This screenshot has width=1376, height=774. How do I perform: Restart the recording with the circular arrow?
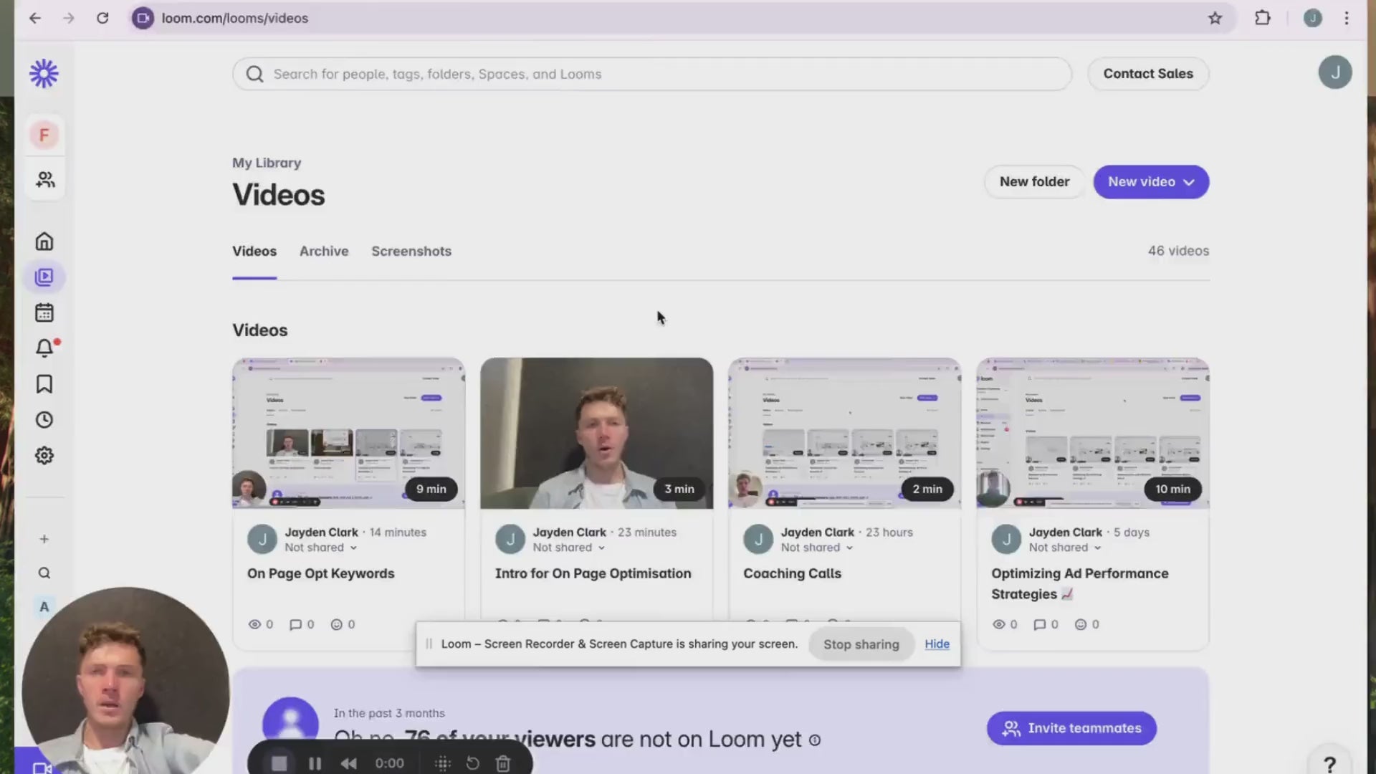tap(472, 763)
